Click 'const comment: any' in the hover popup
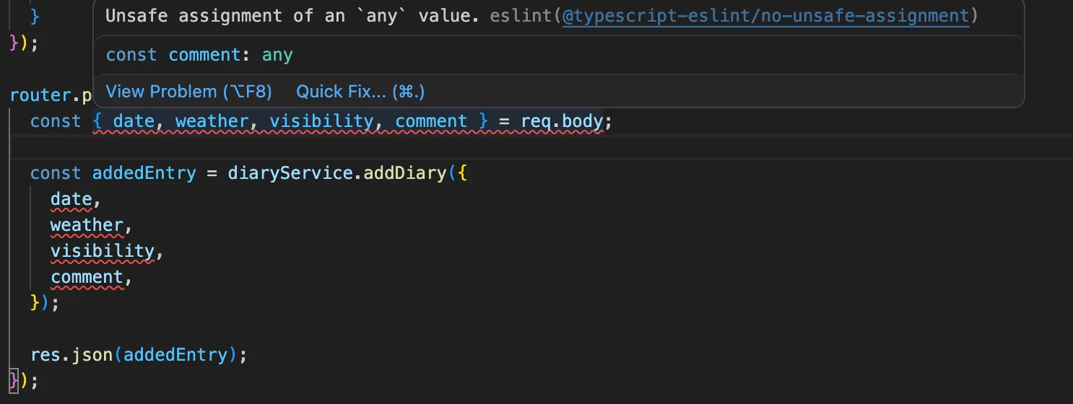 click(199, 55)
